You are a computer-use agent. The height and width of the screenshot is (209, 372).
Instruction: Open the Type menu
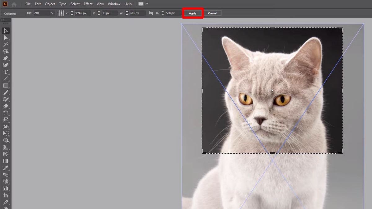tap(63, 4)
